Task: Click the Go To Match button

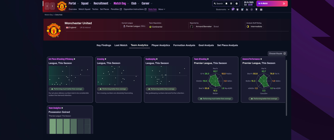Action: (x=272, y=3)
